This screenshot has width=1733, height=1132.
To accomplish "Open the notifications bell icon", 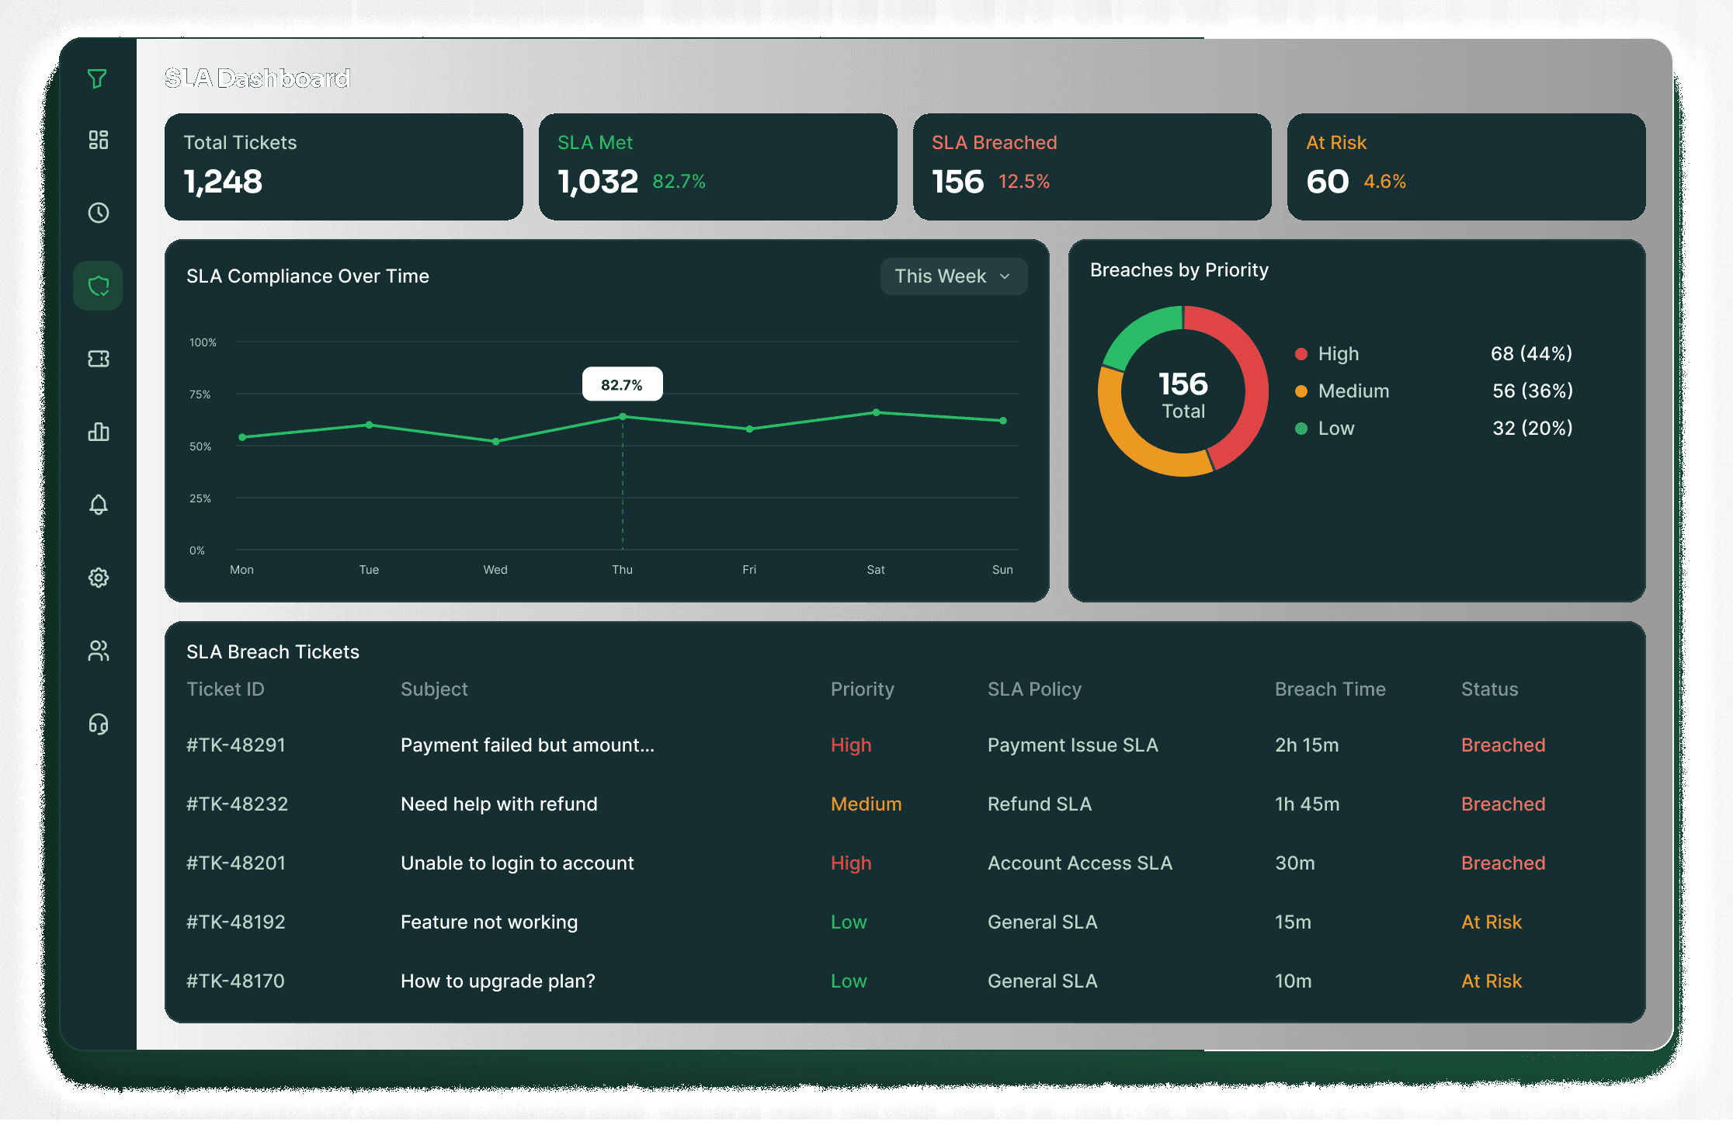I will (x=98, y=505).
